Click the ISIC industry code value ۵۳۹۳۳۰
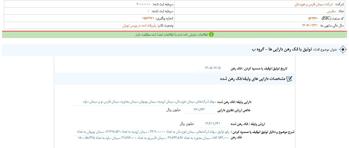The height and width of the screenshot is (148, 349). coord(313,19)
